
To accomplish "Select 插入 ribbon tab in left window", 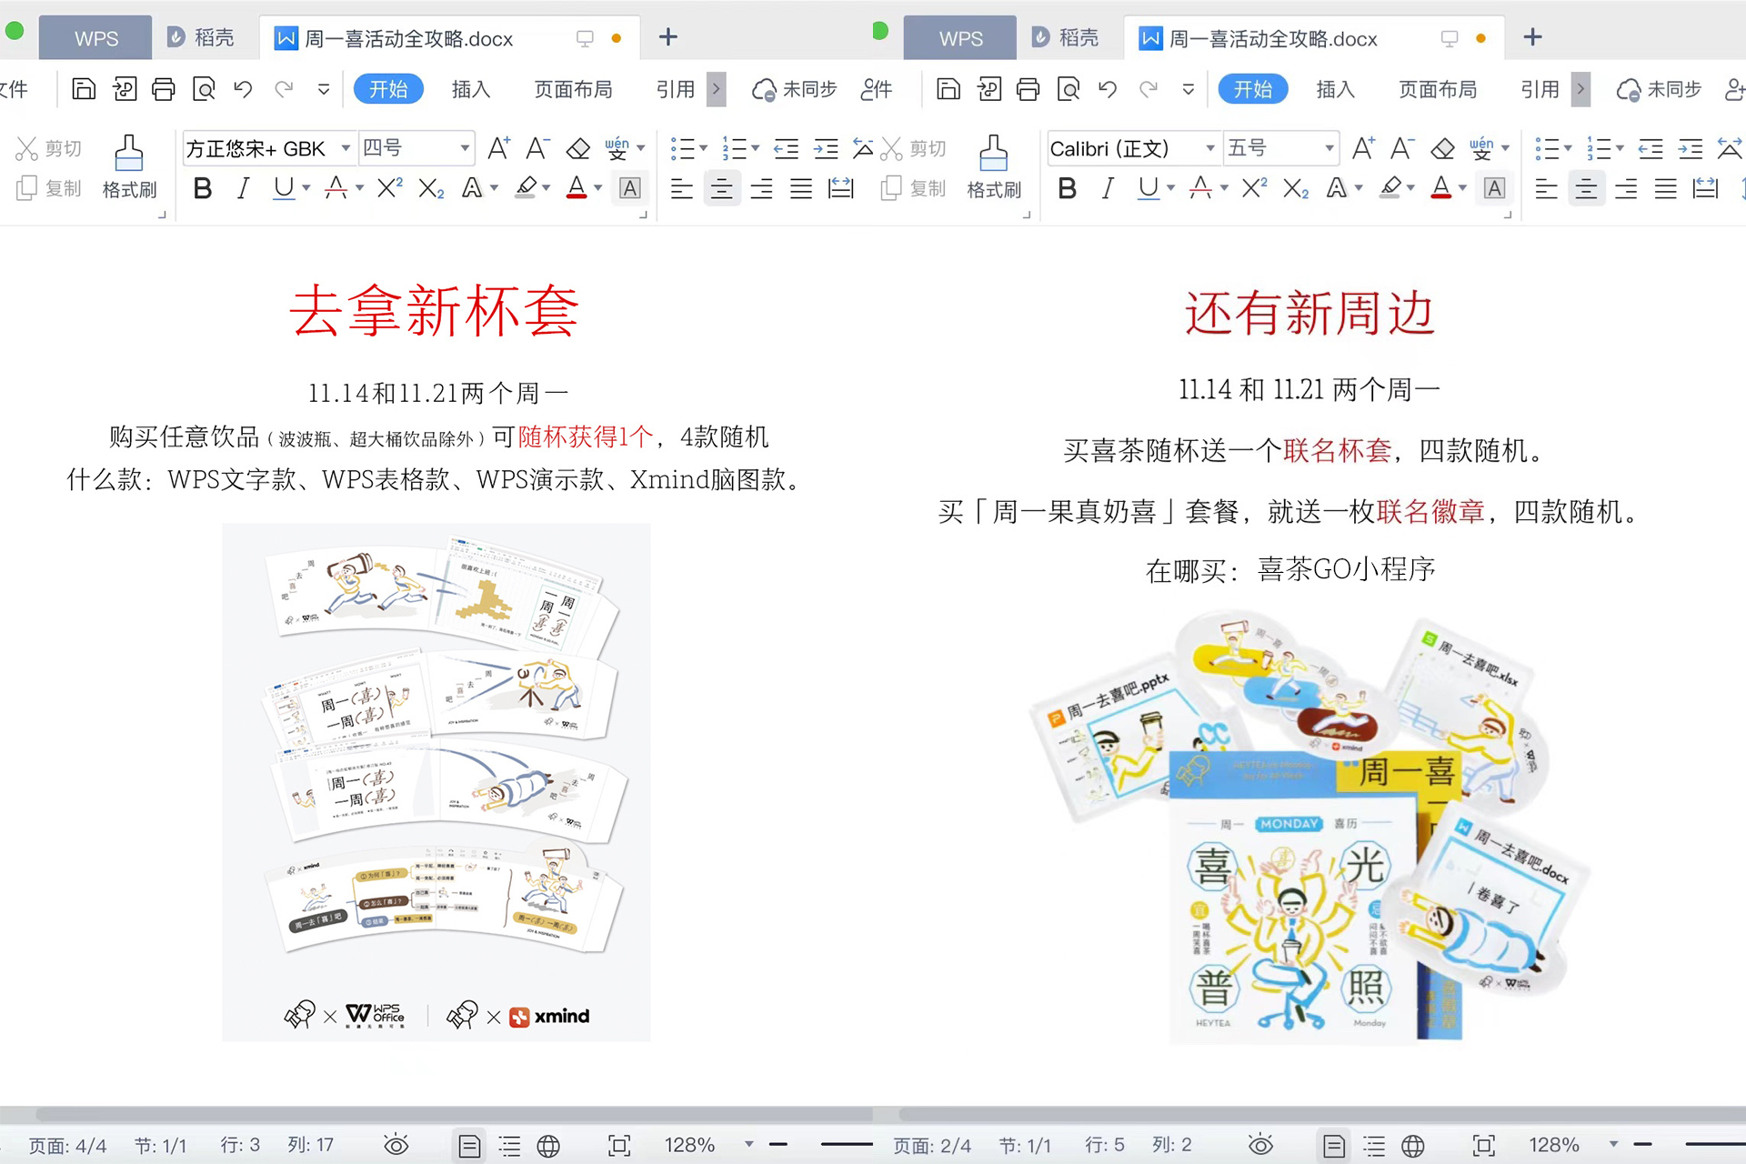I will 471,89.
